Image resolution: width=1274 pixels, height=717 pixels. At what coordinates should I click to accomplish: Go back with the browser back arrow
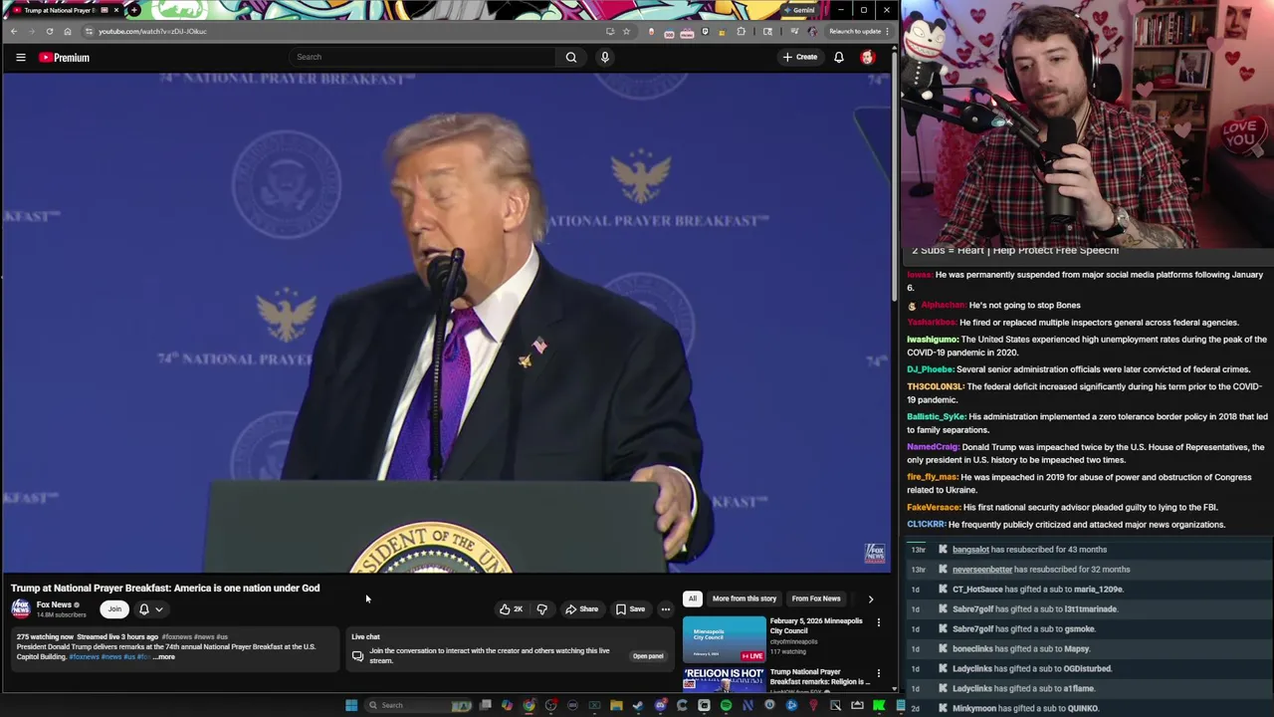[x=14, y=31]
